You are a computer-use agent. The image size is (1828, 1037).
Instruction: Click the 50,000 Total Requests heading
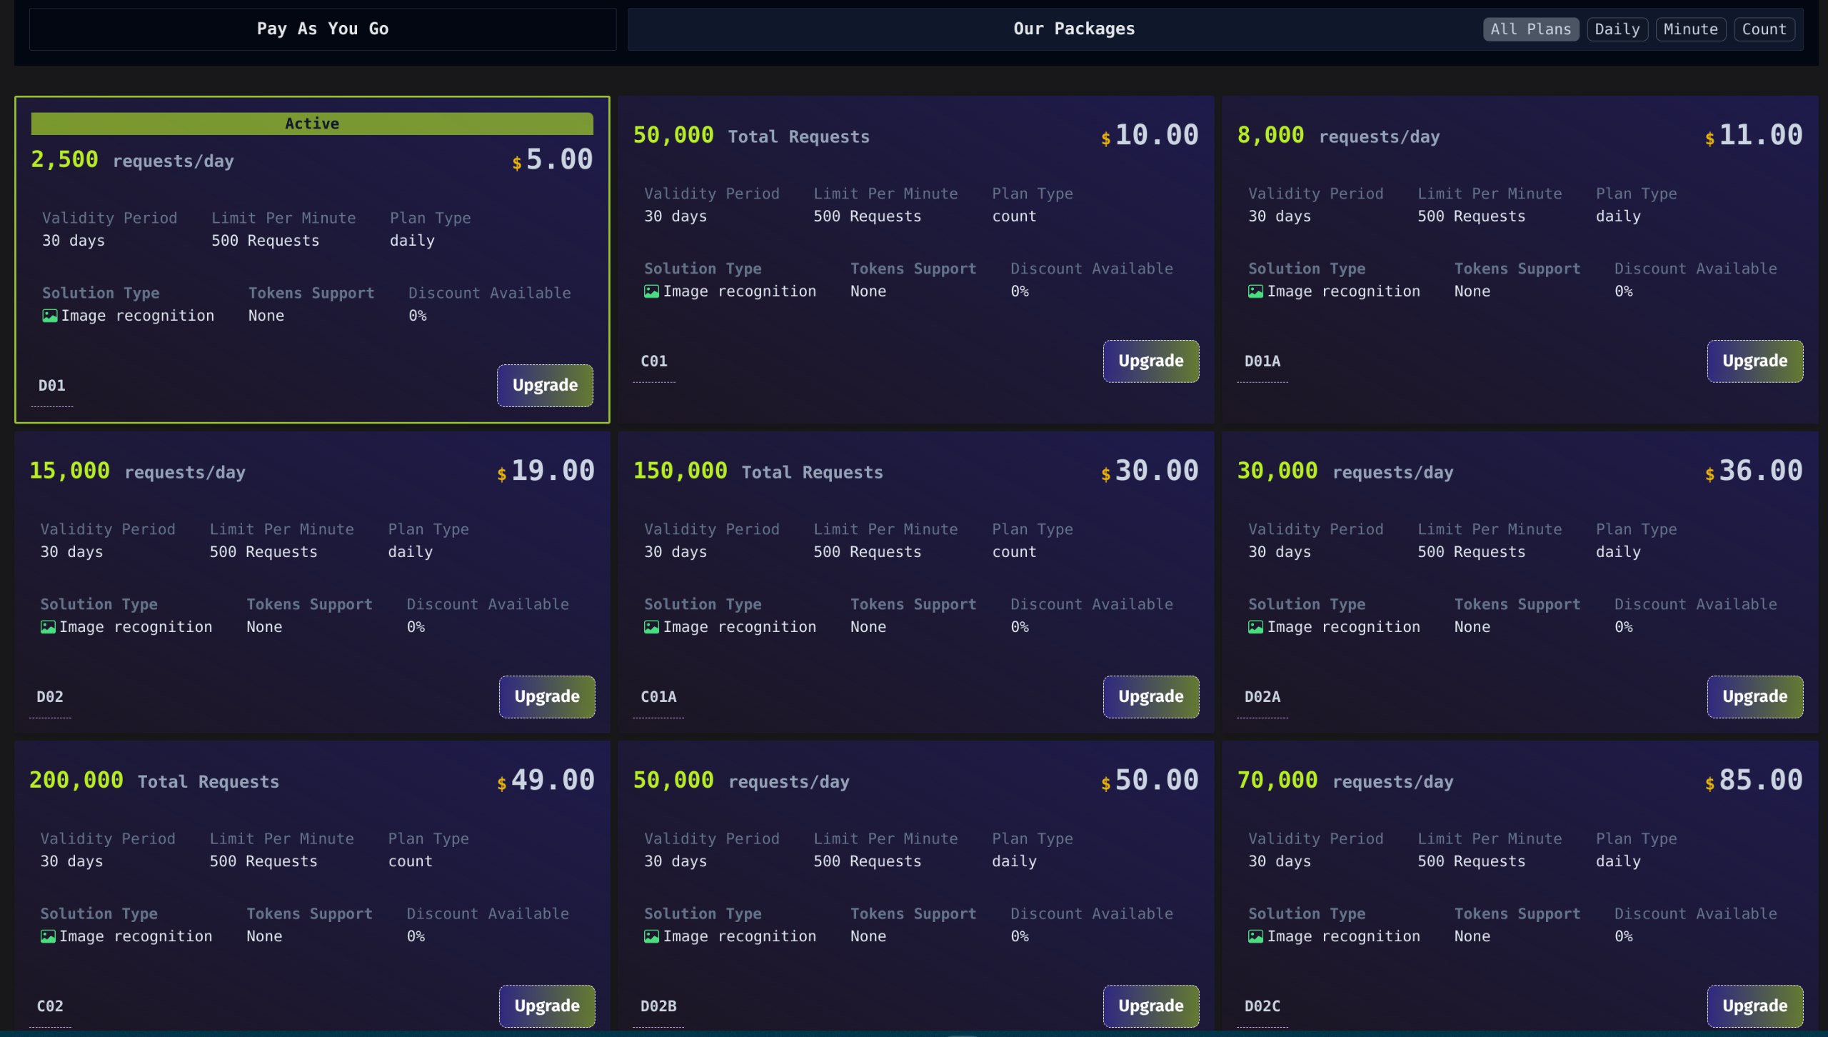pyautogui.click(x=752, y=136)
